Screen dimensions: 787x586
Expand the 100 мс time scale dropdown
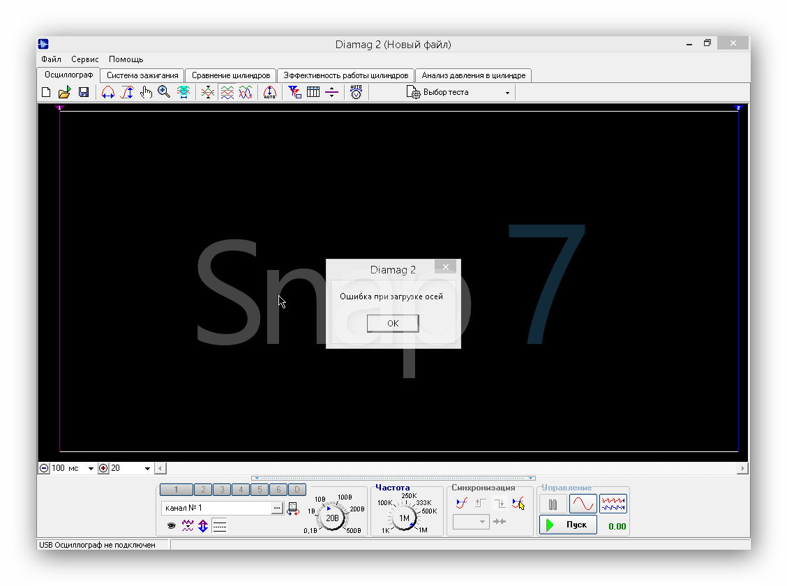[90, 468]
